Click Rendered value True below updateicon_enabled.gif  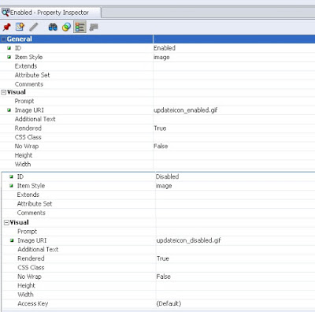(160, 128)
